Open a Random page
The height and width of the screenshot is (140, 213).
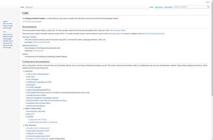tap(7, 28)
